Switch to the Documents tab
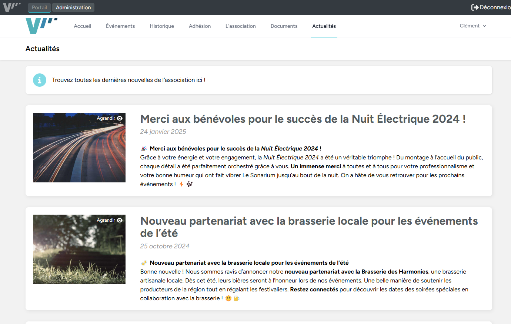511x324 pixels. click(284, 26)
